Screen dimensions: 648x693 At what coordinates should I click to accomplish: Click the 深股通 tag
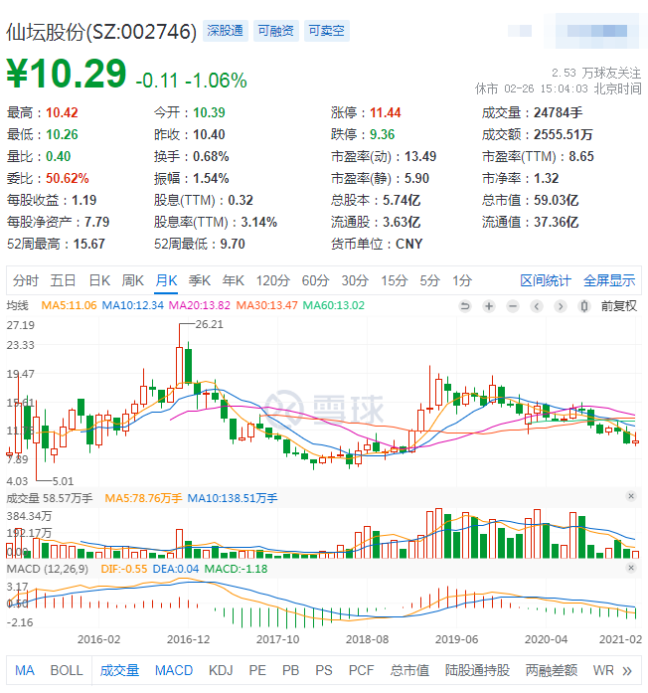226,31
